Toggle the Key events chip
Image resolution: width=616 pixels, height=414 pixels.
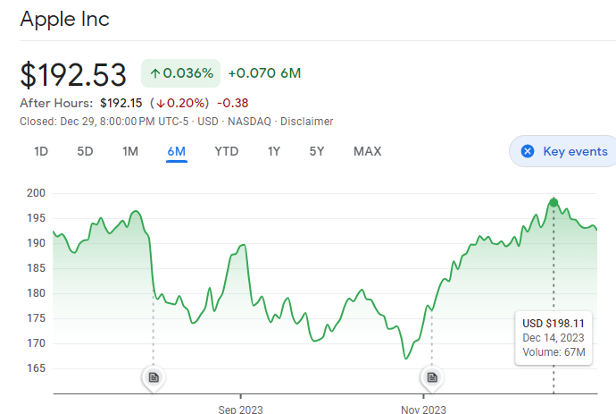pos(563,151)
